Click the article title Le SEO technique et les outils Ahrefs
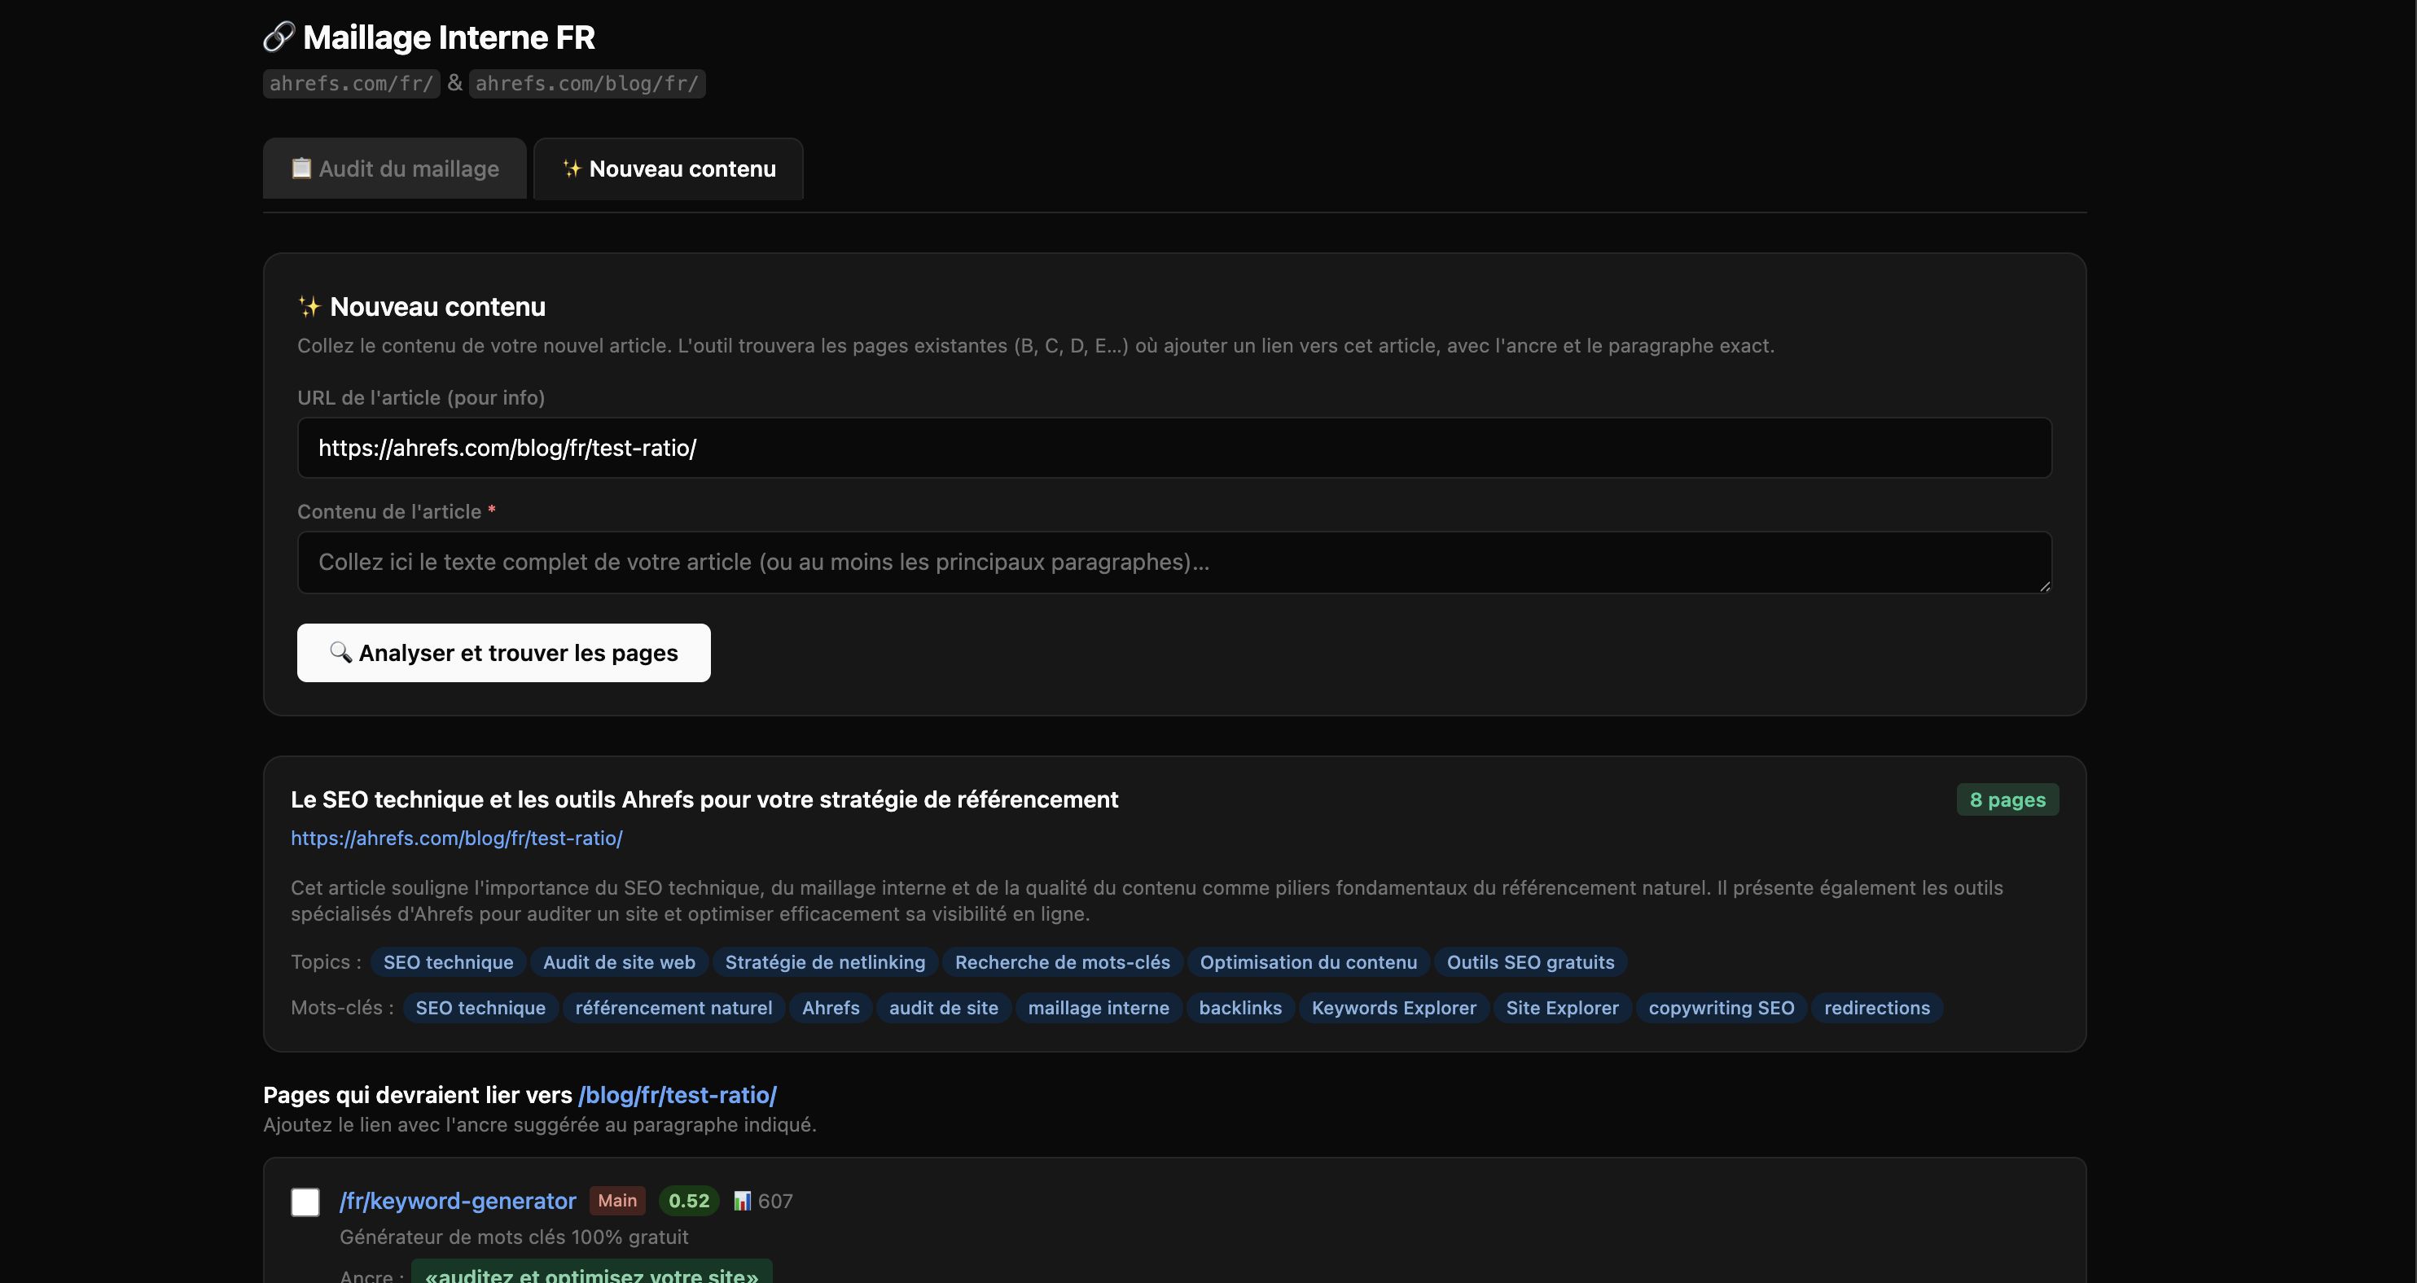The image size is (2417, 1283). click(704, 799)
